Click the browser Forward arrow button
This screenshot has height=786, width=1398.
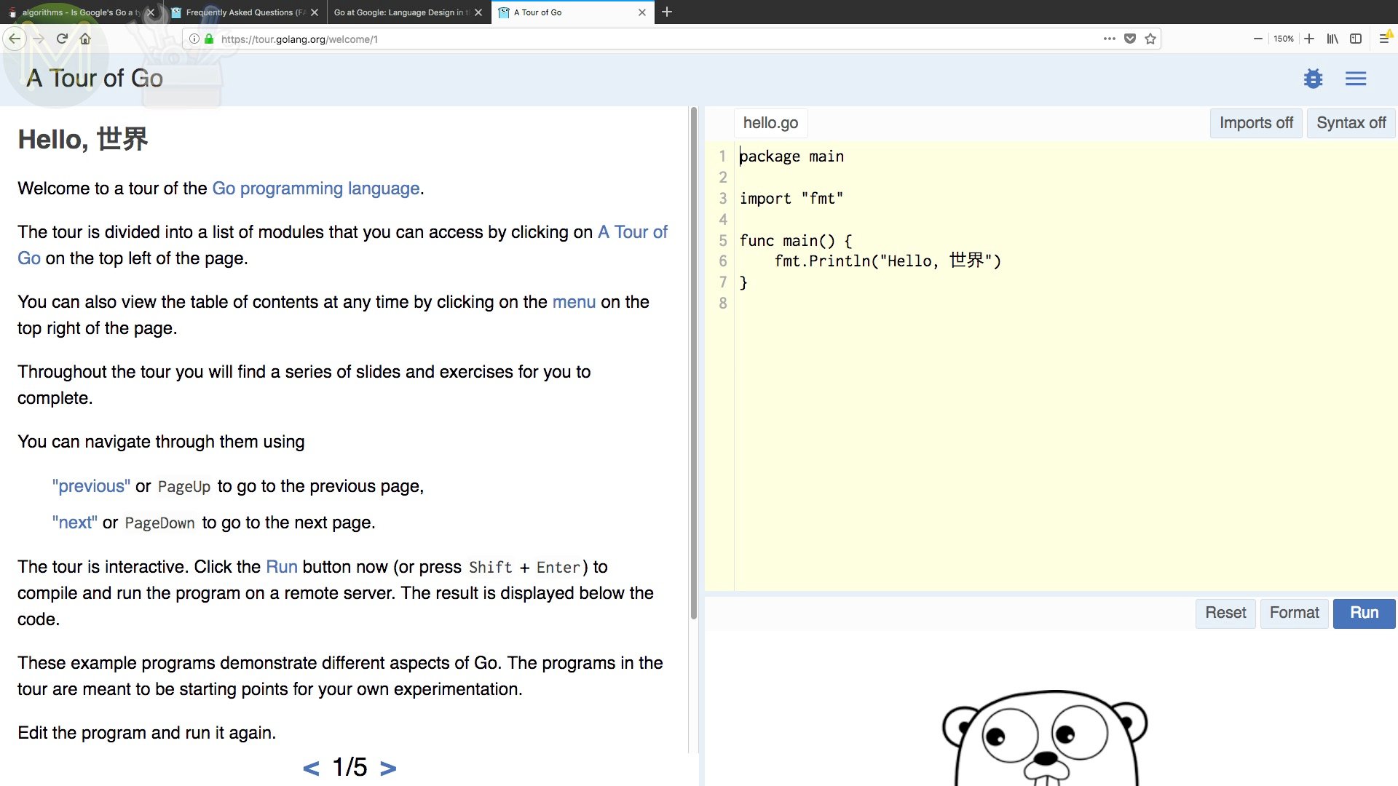39,39
